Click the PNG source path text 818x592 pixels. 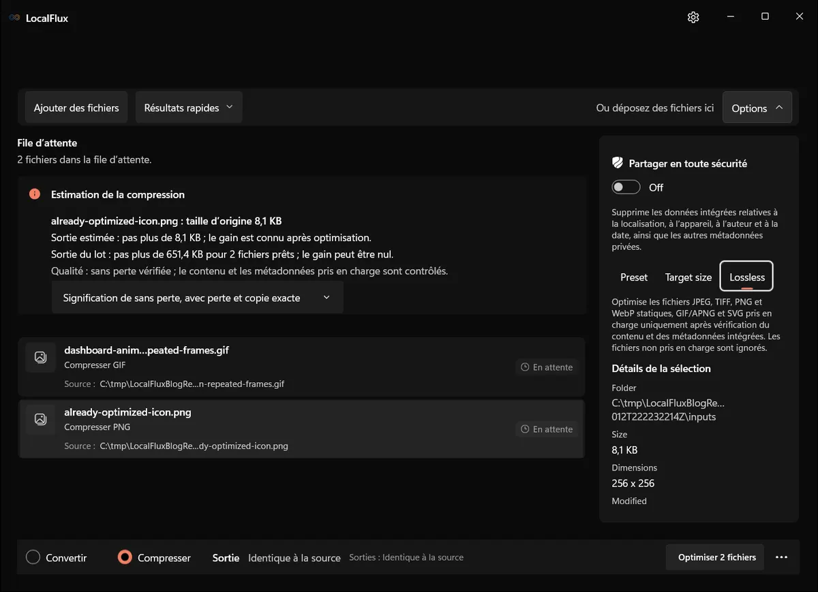(x=194, y=446)
